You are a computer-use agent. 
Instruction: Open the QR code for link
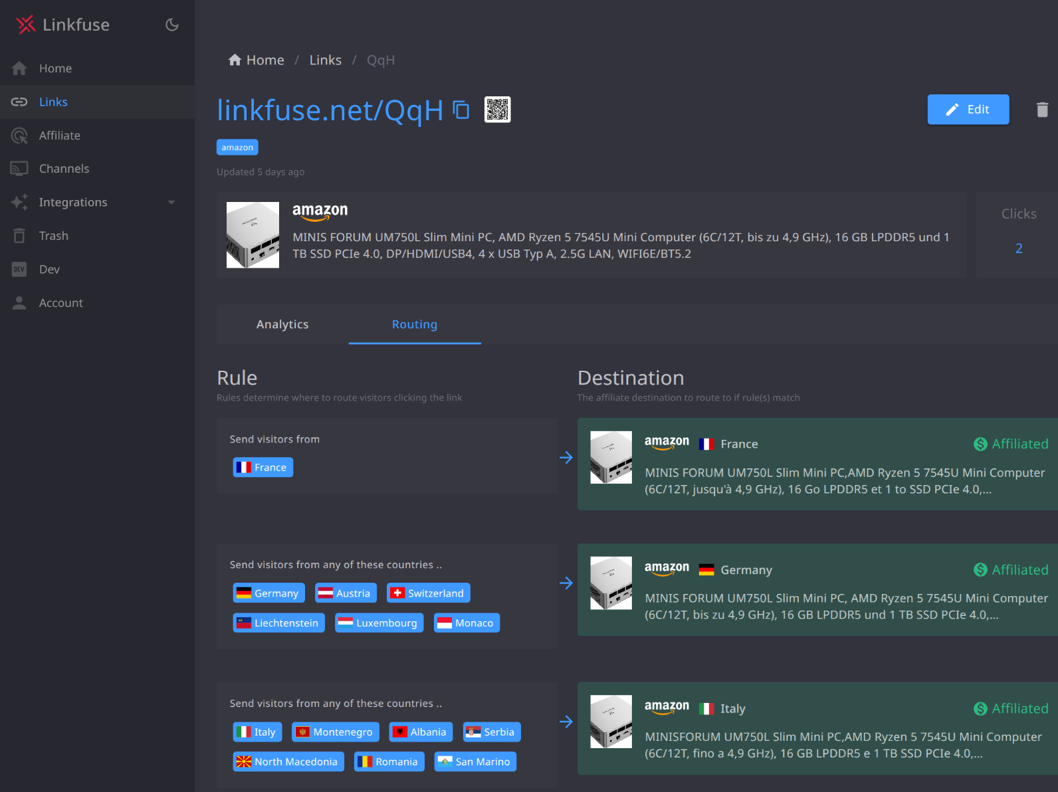point(497,110)
